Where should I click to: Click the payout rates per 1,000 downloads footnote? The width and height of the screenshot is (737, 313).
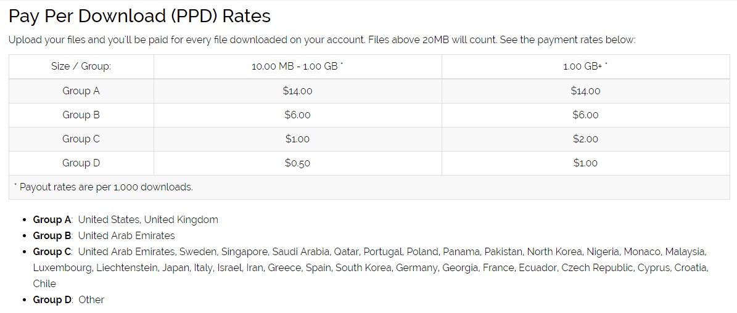click(x=104, y=187)
